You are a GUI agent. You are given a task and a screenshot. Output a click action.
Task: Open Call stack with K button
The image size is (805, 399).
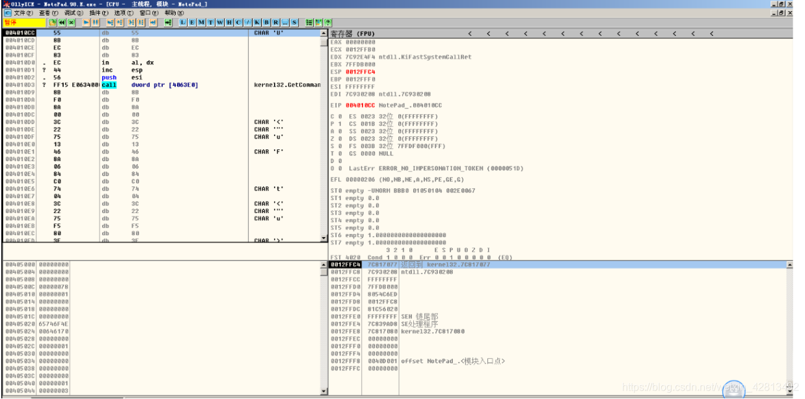point(257,22)
